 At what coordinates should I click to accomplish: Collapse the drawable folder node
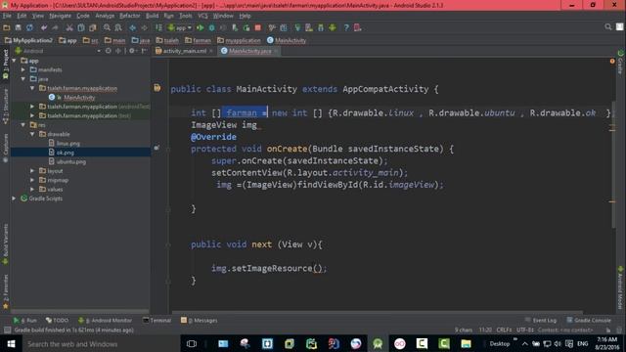pos(32,134)
